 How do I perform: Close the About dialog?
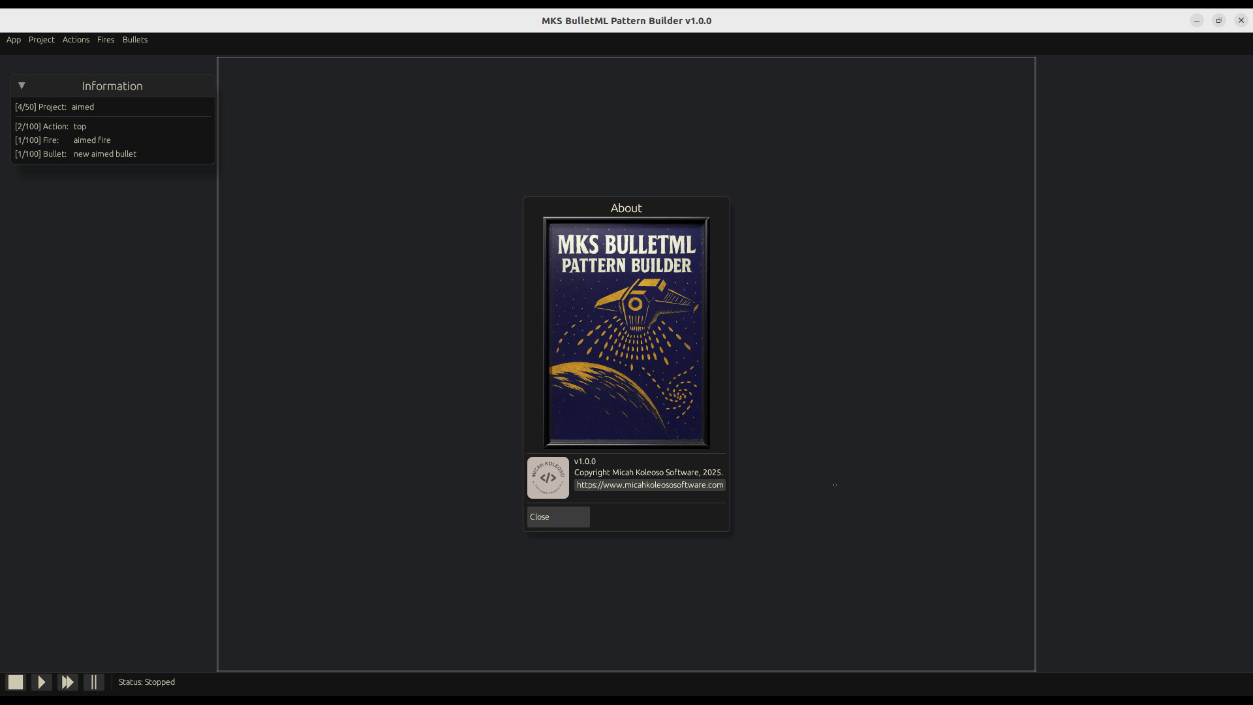pyautogui.click(x=558, y=516)
